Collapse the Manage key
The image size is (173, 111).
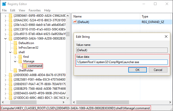point(15,61)
